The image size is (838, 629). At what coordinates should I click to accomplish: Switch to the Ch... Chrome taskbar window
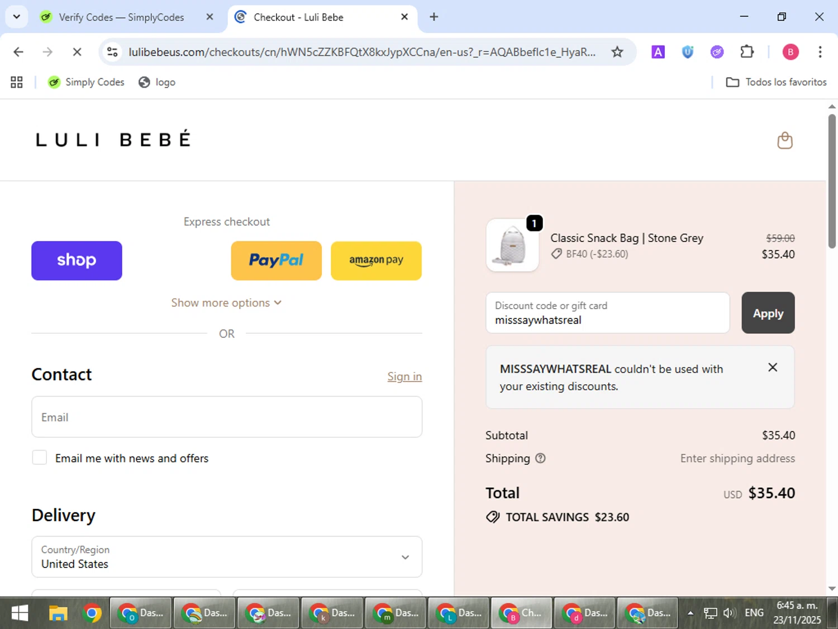pyautogui.click(x=521, y=613)
